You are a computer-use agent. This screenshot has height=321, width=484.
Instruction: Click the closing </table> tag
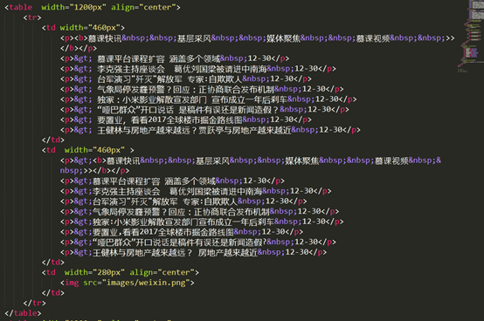point(23,313)
